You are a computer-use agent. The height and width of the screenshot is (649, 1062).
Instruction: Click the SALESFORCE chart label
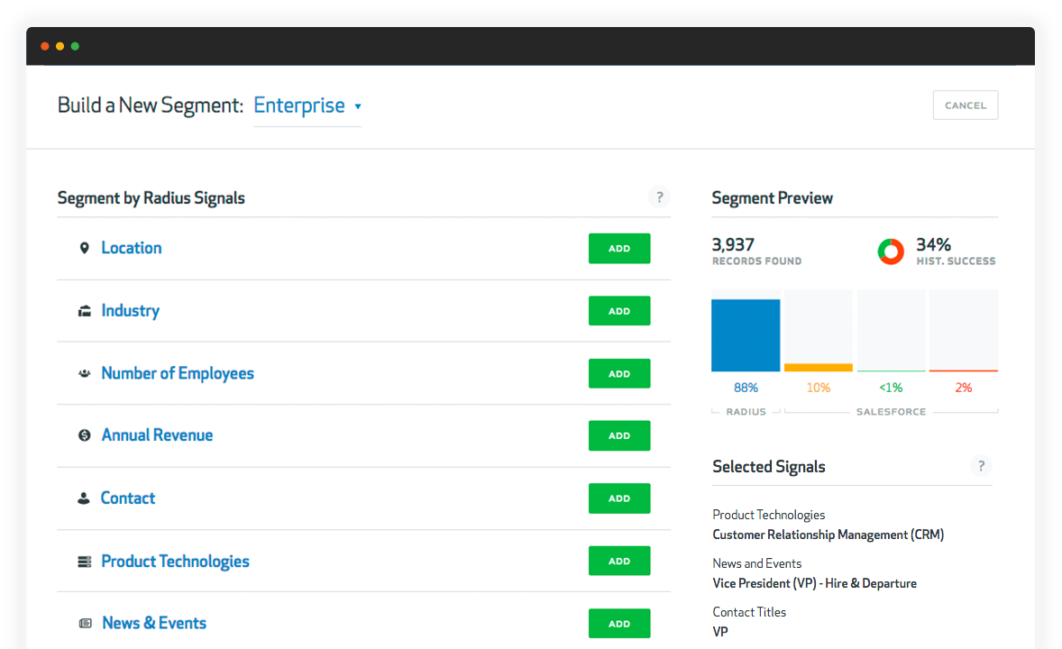pyautogui.click(x=891, y=412)
